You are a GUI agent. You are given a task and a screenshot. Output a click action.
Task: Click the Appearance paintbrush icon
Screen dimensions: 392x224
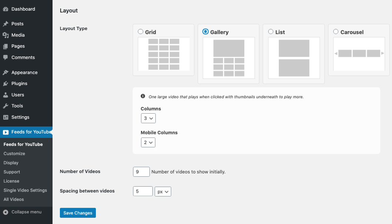pos(6,73)
